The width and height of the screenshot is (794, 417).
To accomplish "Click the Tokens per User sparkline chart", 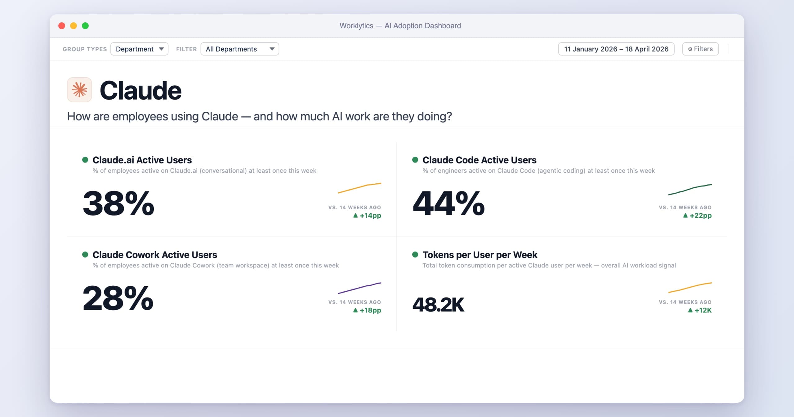I will tap(690, 288).
